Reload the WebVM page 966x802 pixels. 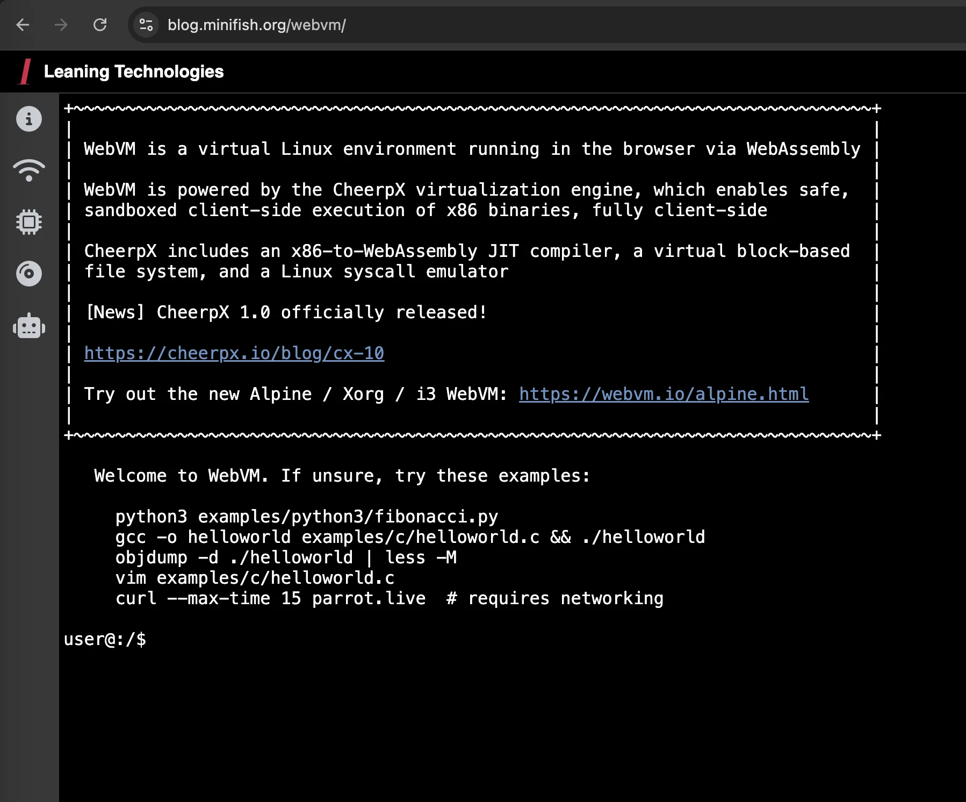(100, 25)
